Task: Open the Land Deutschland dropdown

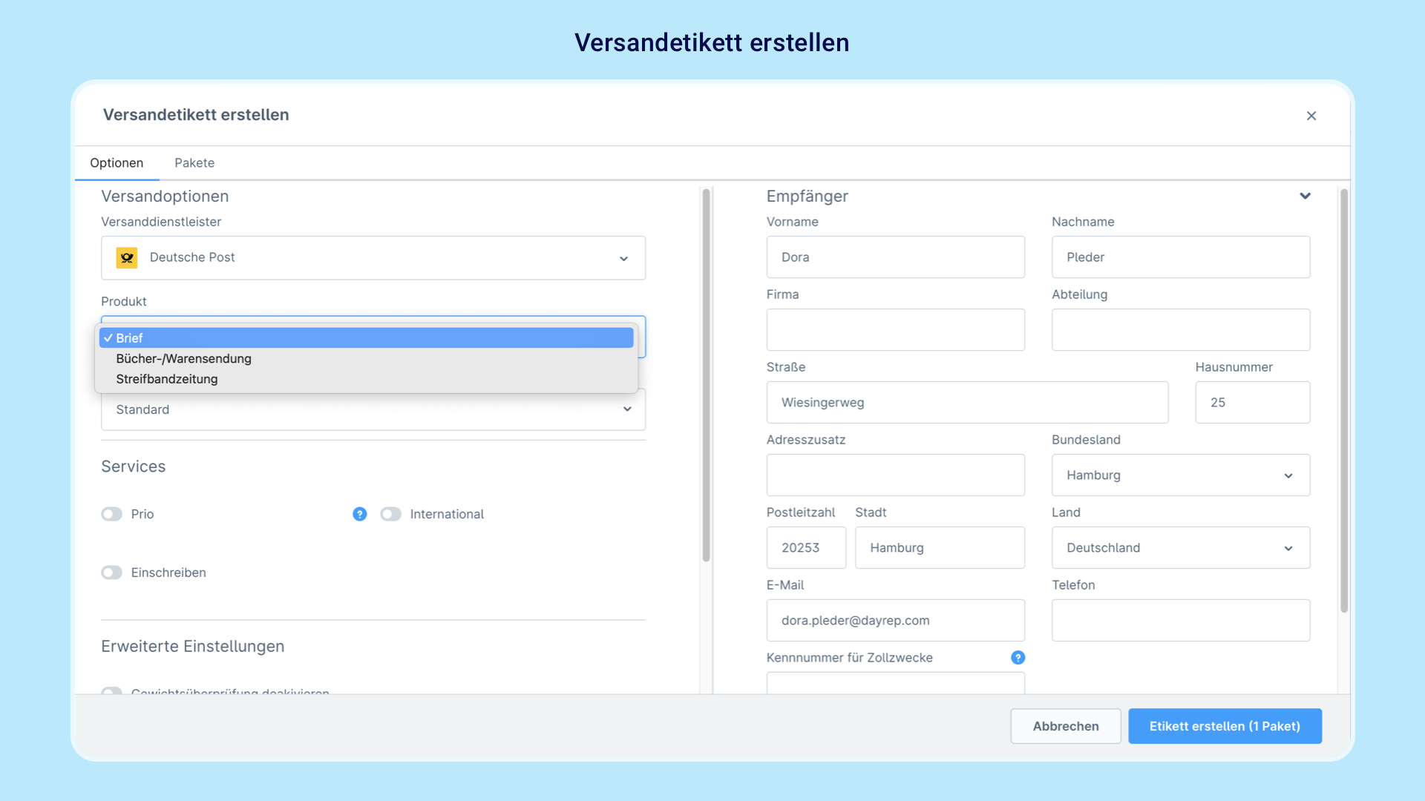Action: 1180,547
